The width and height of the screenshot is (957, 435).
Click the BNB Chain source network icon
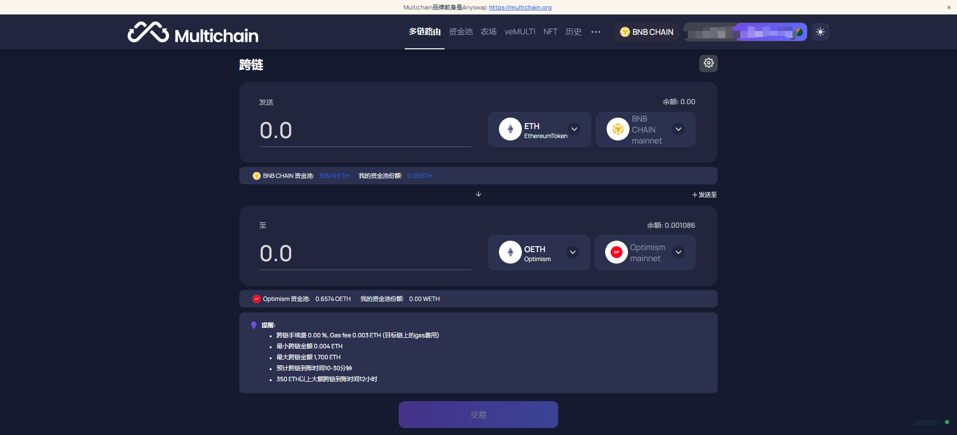click(618, 129)
